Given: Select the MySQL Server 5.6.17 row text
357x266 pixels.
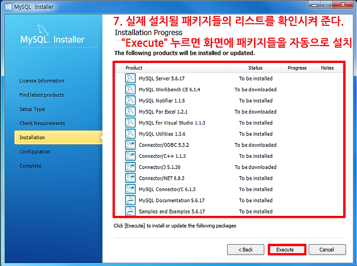Looking at the screenshot, I should 162,78.
